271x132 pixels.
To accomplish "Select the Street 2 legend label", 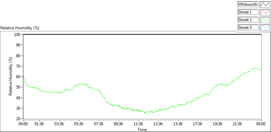I will (x=248, y=20).
